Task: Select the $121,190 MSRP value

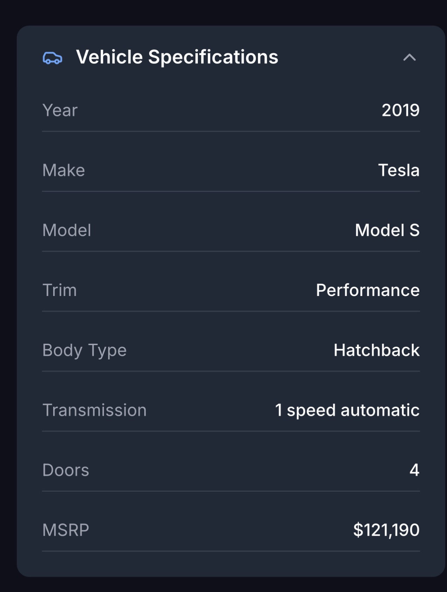Action: (386, 530)
